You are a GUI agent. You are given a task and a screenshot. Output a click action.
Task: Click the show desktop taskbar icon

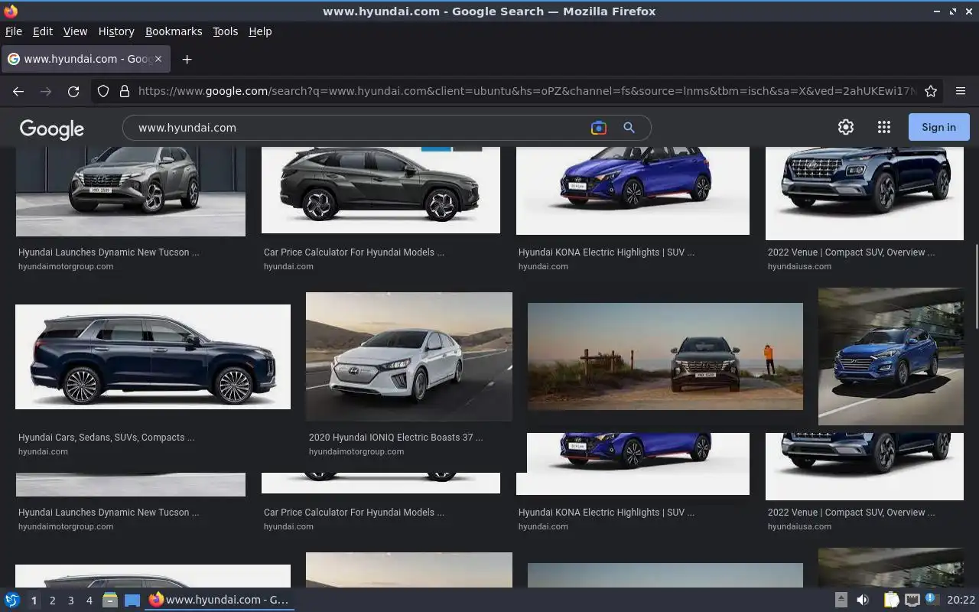pos(132,600)
